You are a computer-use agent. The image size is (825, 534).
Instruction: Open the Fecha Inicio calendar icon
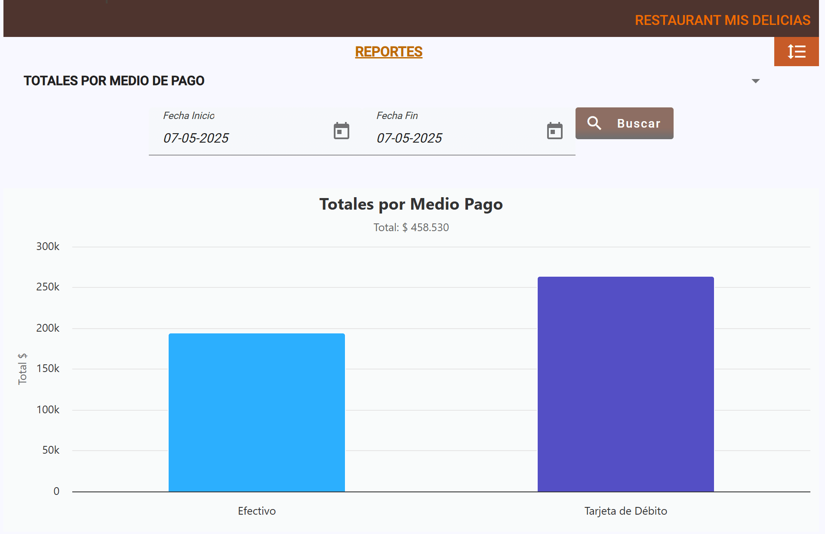click(341, 131)
